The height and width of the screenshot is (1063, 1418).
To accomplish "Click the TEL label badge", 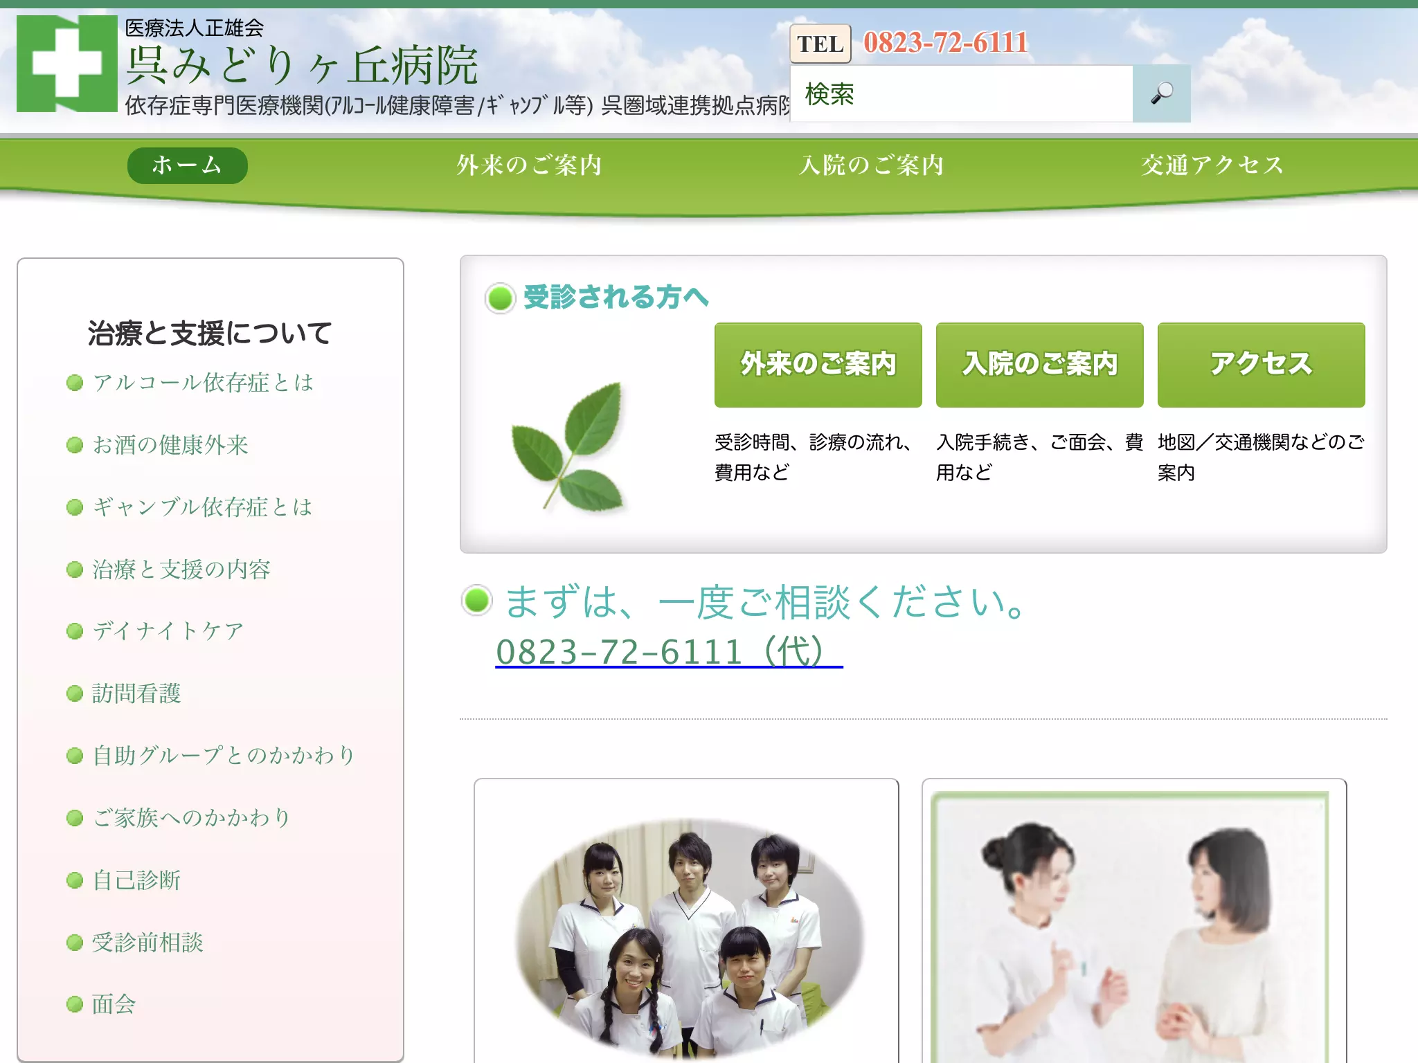I will tap(820, 44).
